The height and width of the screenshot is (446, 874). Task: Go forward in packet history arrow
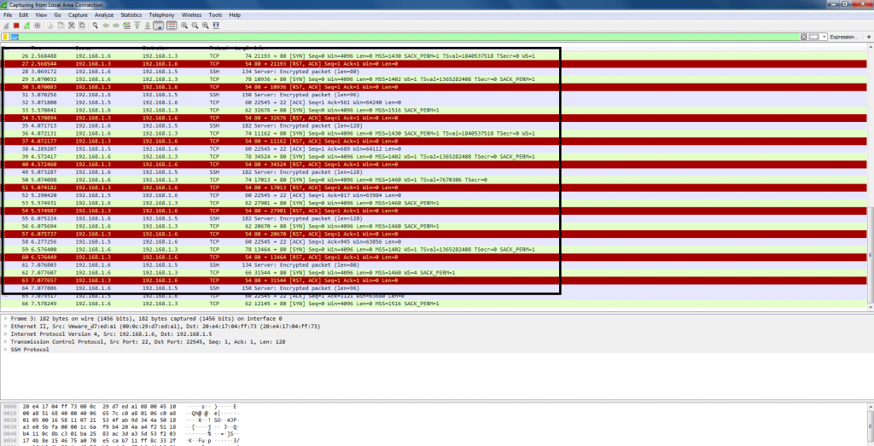click(x=116, y=26)
